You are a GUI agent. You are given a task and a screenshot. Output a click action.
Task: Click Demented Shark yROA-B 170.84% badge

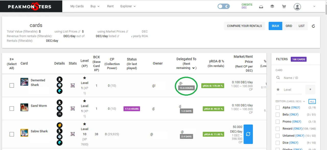pos(213,86)
